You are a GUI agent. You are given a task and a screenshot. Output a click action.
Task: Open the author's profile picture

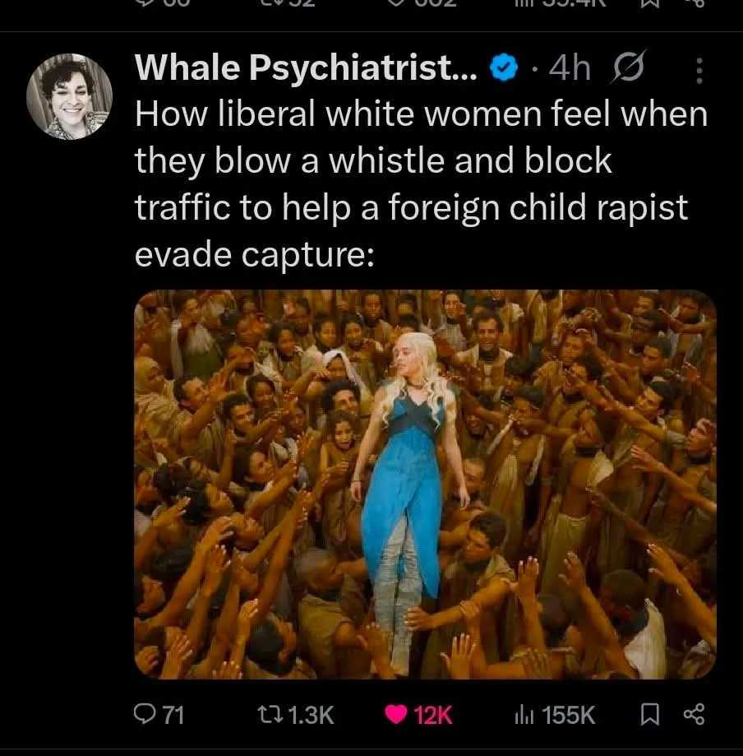pos(69,97)
